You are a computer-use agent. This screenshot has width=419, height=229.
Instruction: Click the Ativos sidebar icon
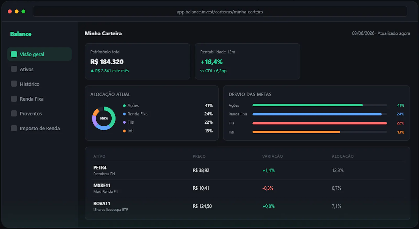point(14,69)
